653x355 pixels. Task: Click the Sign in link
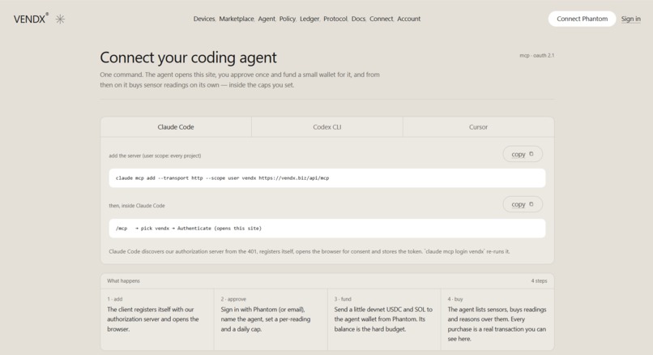click(631, 19)
